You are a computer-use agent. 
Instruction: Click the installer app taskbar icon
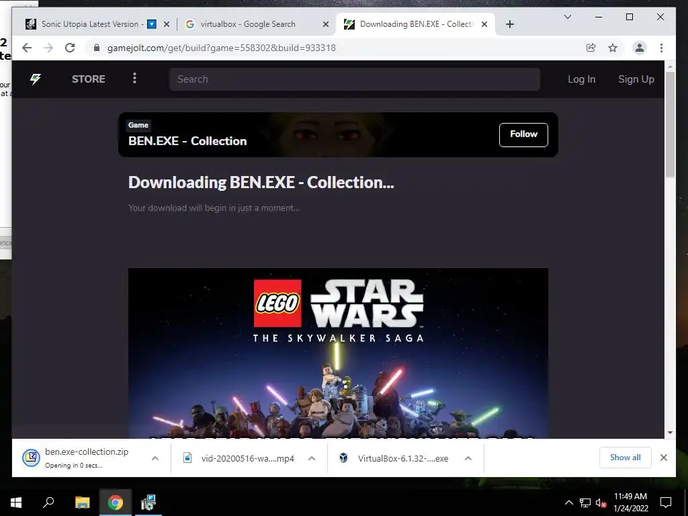(148, 503)
